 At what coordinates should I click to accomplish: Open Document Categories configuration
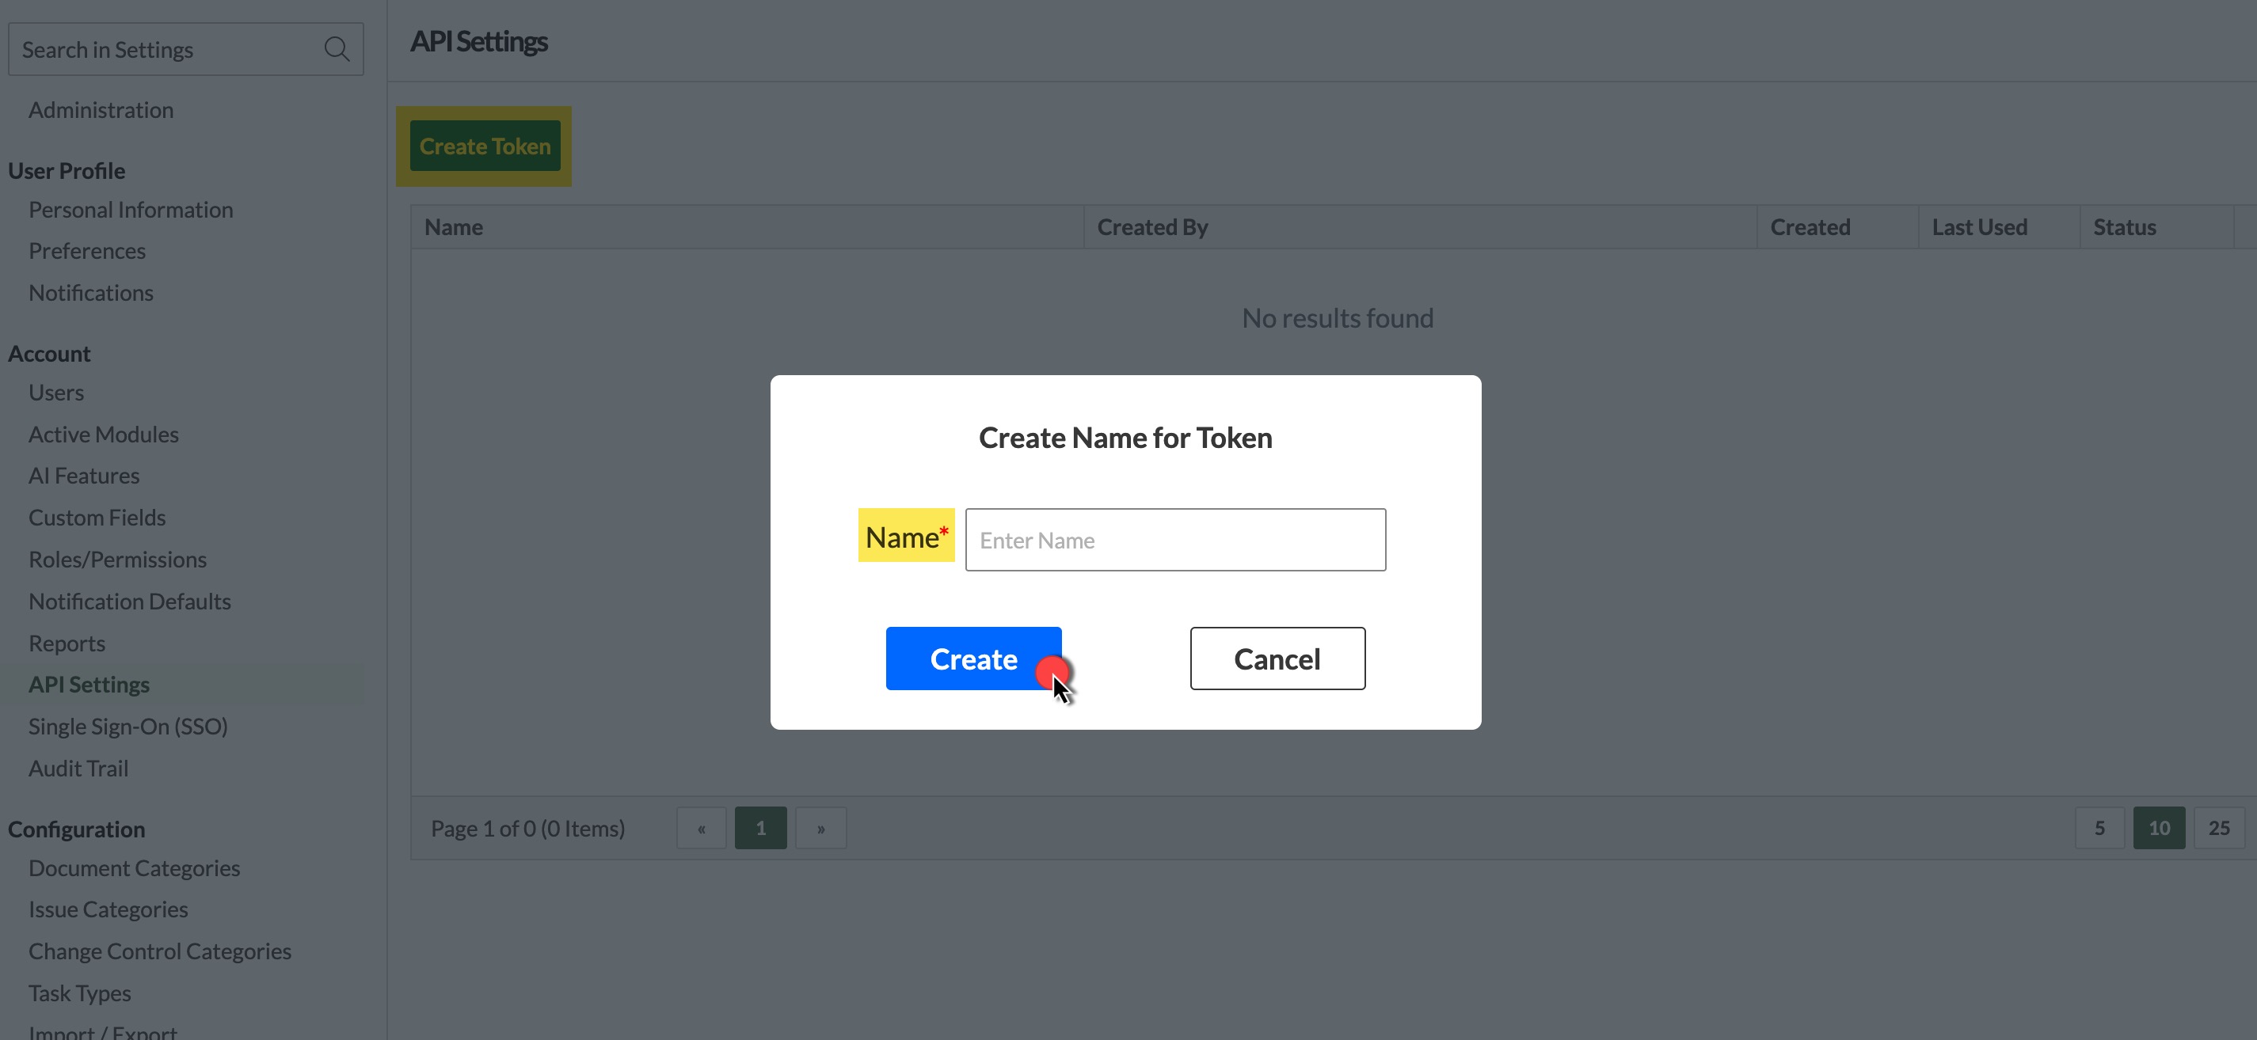point(134,868)
